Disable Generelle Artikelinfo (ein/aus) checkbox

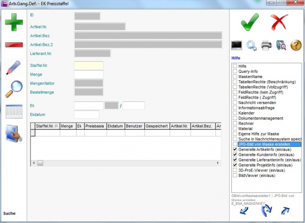235,150
